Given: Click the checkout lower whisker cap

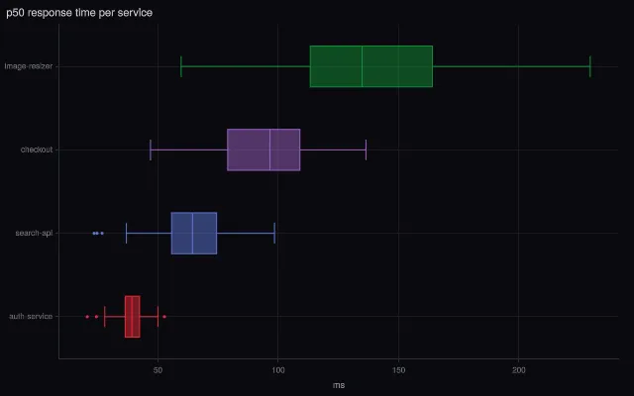Looking at the screenshot, I should pyautogui.click(x=151, y=149).
